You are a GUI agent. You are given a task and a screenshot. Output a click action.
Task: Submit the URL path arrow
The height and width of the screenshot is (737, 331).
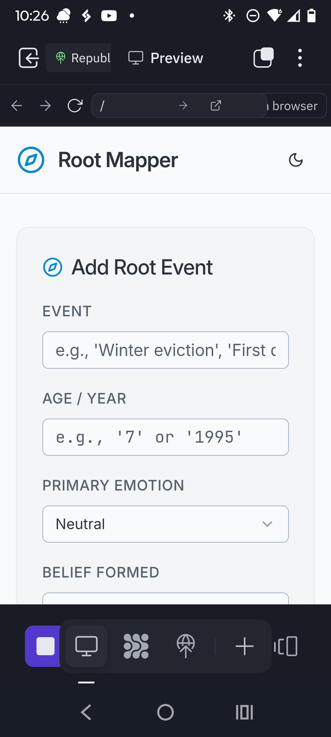[183, 105]
